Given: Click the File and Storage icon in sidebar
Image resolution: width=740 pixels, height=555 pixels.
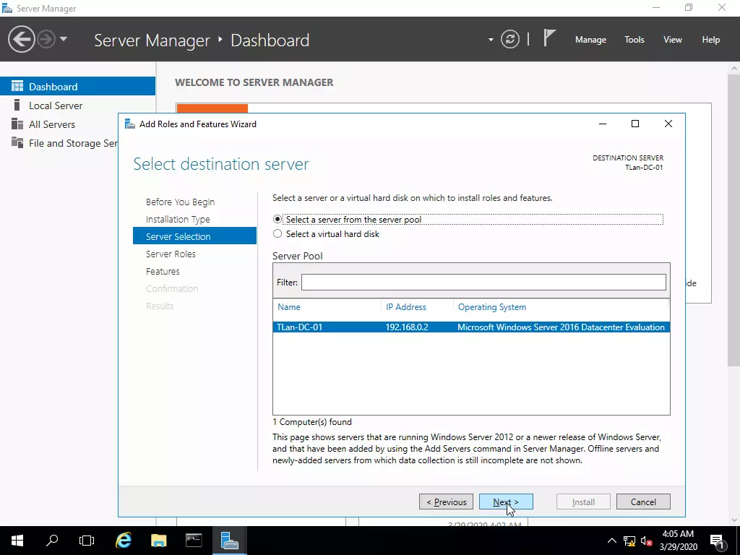Looking at the screenshot, I should tap(17, 142).
